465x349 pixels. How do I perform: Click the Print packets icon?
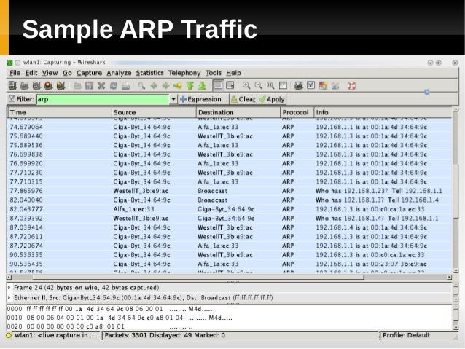(x=125, y=86)
